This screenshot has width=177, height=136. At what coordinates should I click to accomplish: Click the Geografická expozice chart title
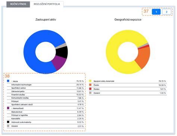click(x=128, y=20)
